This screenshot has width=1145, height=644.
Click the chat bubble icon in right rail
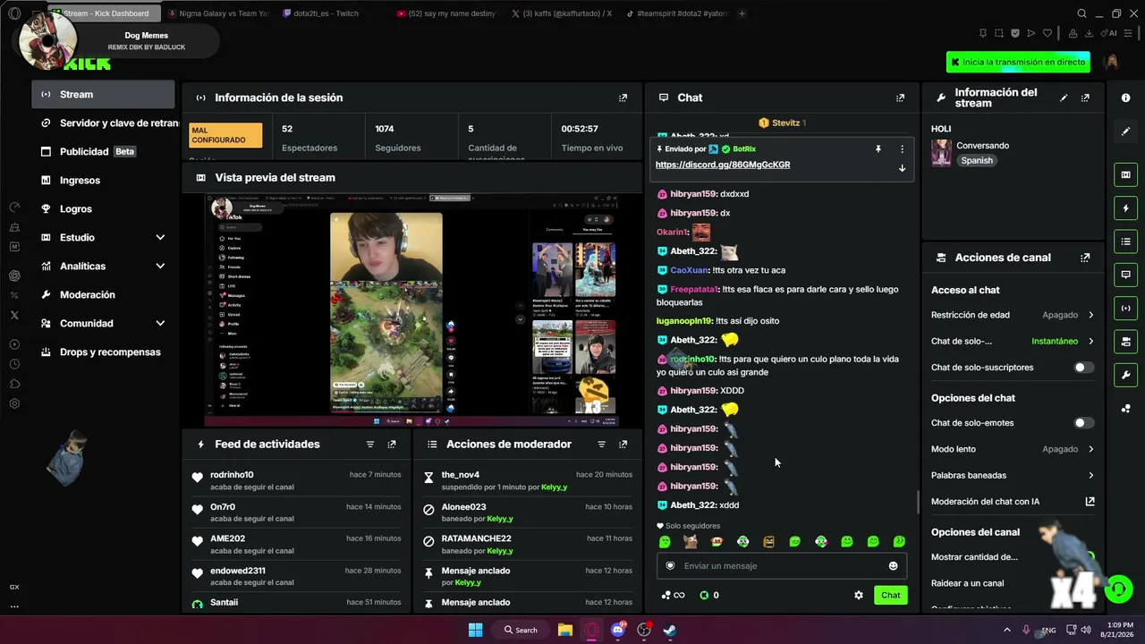point(1125,275)
